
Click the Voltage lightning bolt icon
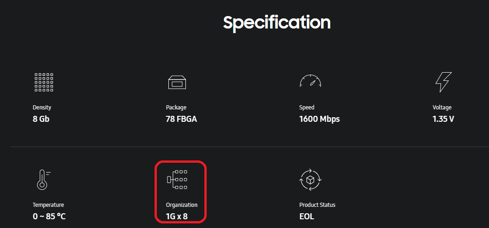443,82
